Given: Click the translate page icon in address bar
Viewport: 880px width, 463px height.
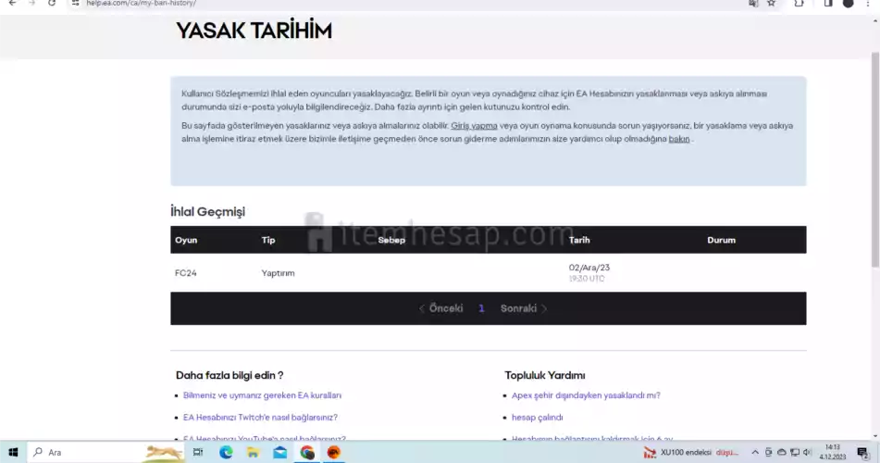Looking at the screenshot, I should tap(752, 4).
